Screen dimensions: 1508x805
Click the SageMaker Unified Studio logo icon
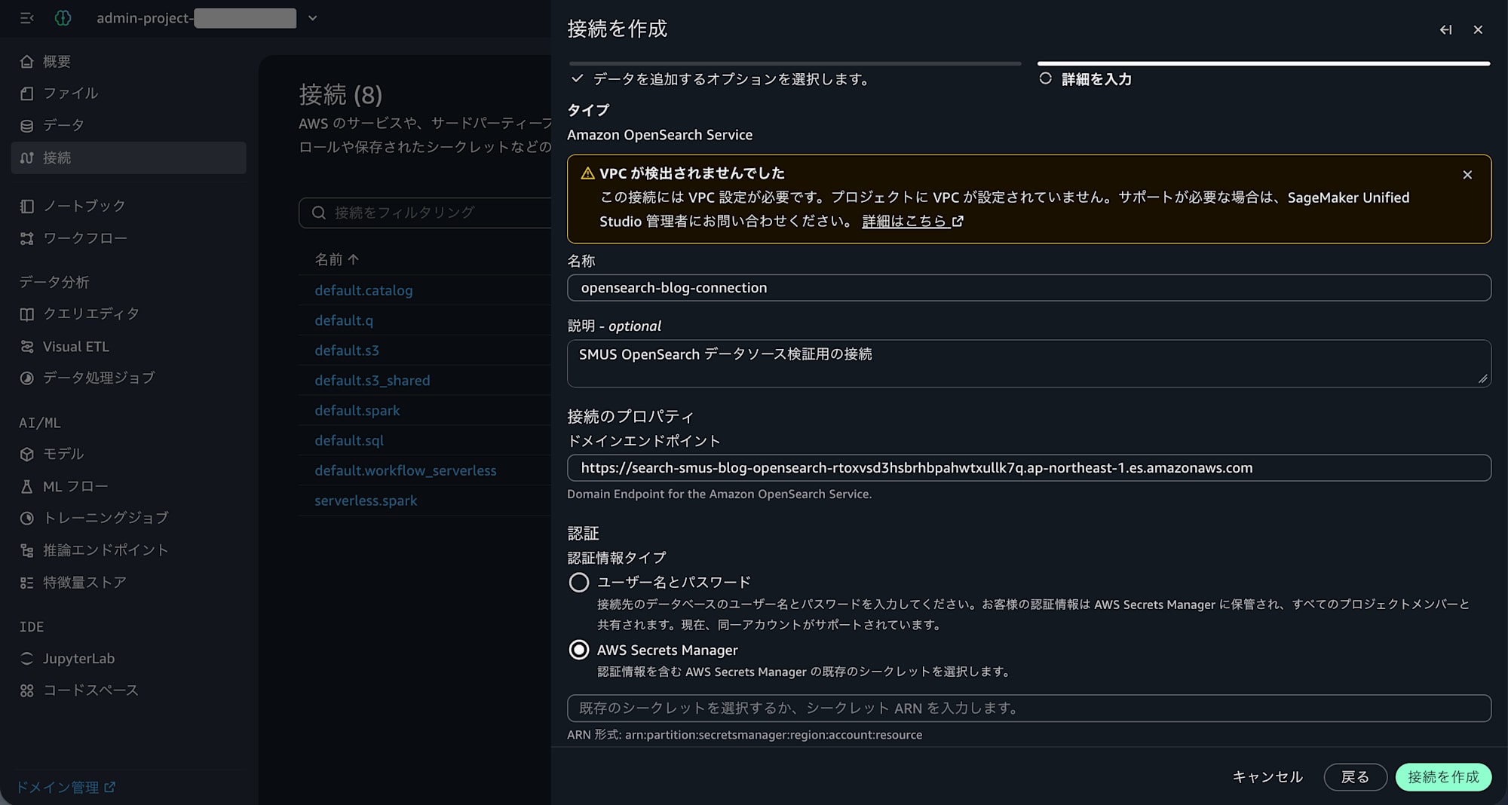pos(63,18)
